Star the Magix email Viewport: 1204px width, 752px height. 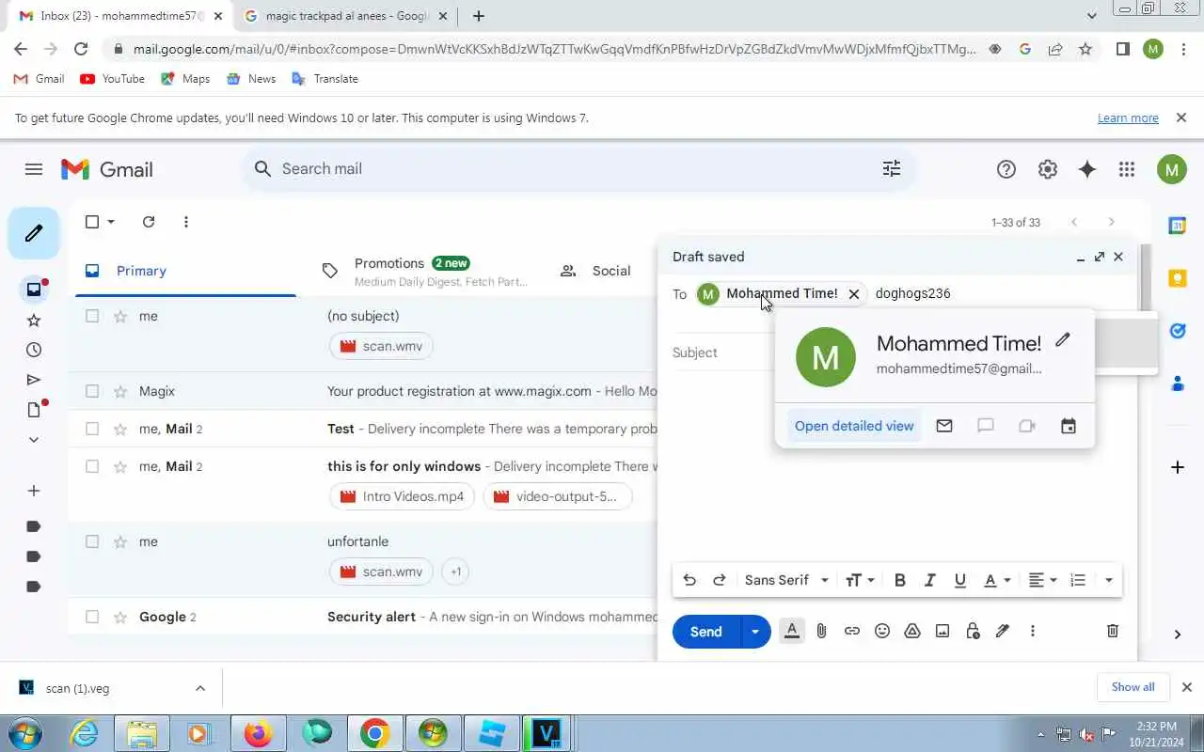coord(119,391)
